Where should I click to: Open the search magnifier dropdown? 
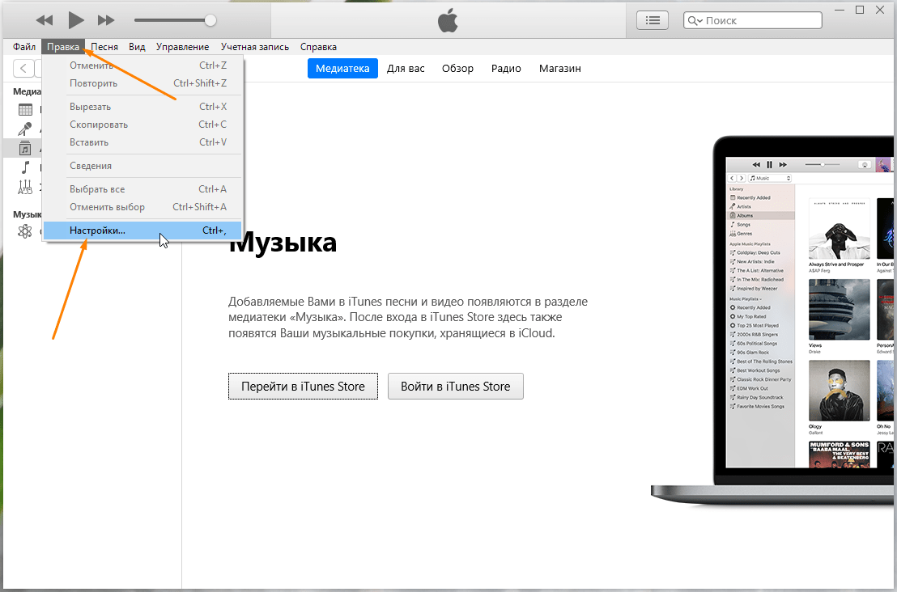(x=695, y=20)
